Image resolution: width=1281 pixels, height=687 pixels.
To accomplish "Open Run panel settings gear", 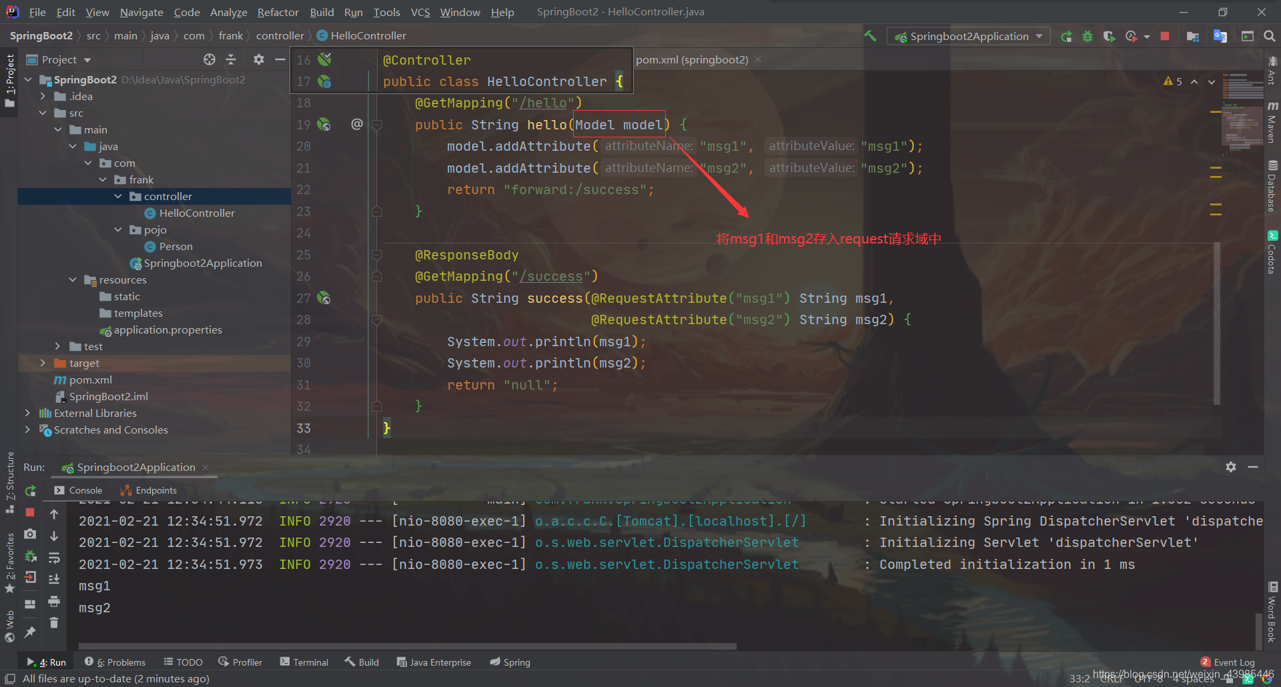I will tap(1231, 468).
